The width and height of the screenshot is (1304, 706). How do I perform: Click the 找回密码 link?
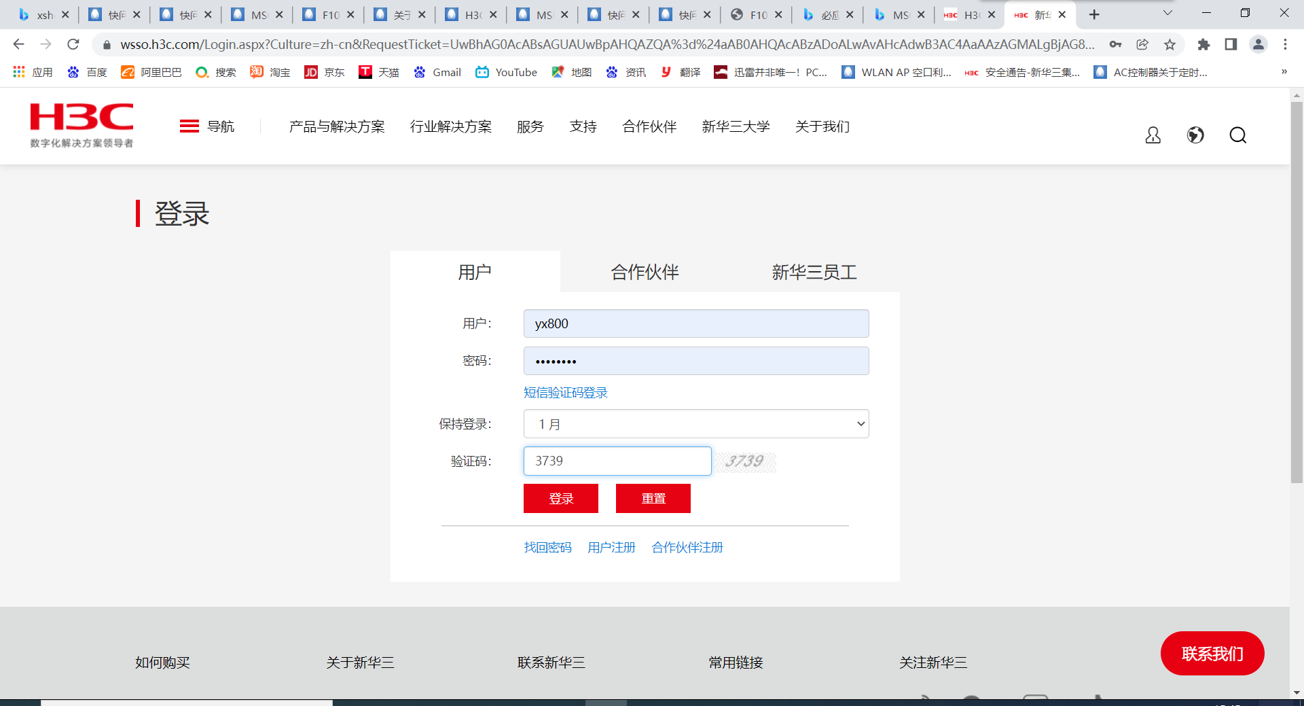[x=548, y=547]
